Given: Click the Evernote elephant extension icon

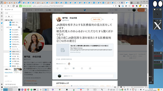Looking at the screenshot, I should click(x=137, y=6).
